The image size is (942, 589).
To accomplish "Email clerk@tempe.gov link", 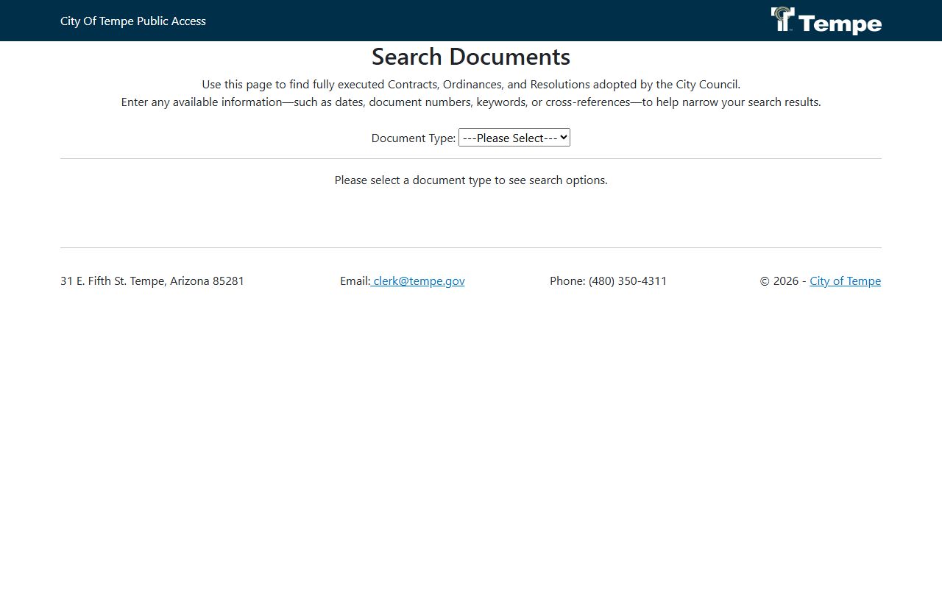I will tap(418, 281).
